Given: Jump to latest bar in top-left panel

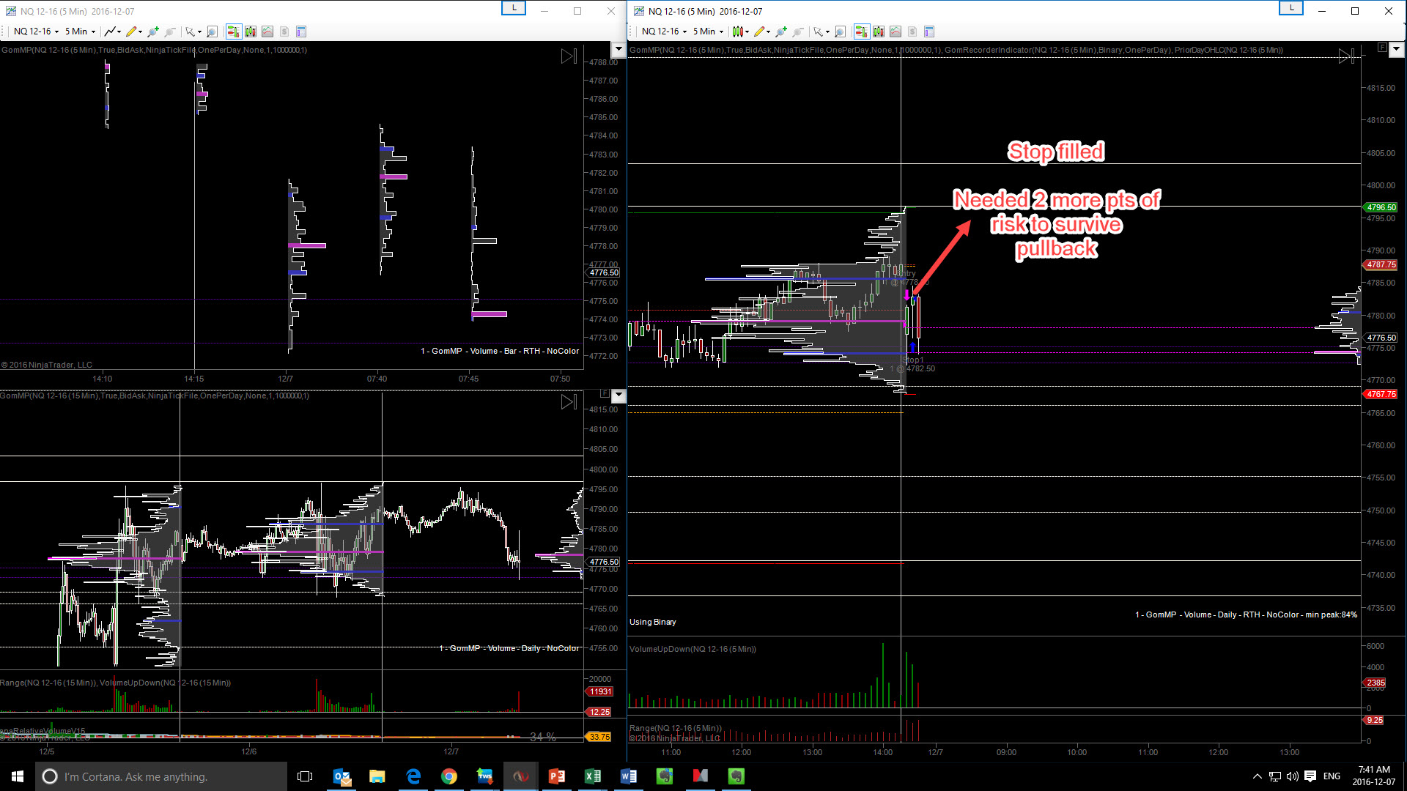Looking at the screenshot, I should point(569,56).
